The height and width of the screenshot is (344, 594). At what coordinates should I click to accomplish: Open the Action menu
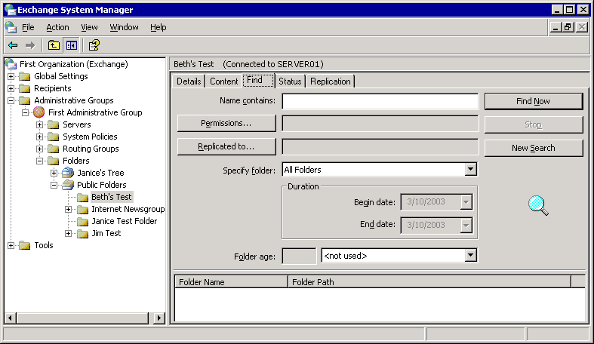point(57,27)
